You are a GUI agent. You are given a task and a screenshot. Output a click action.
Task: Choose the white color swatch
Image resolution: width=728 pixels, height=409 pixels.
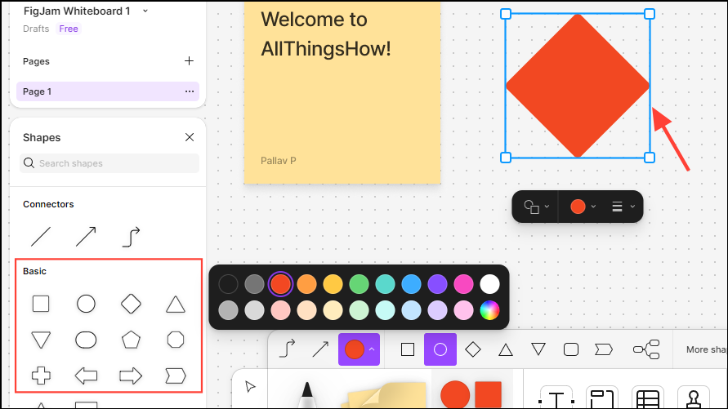pos(489,284)
